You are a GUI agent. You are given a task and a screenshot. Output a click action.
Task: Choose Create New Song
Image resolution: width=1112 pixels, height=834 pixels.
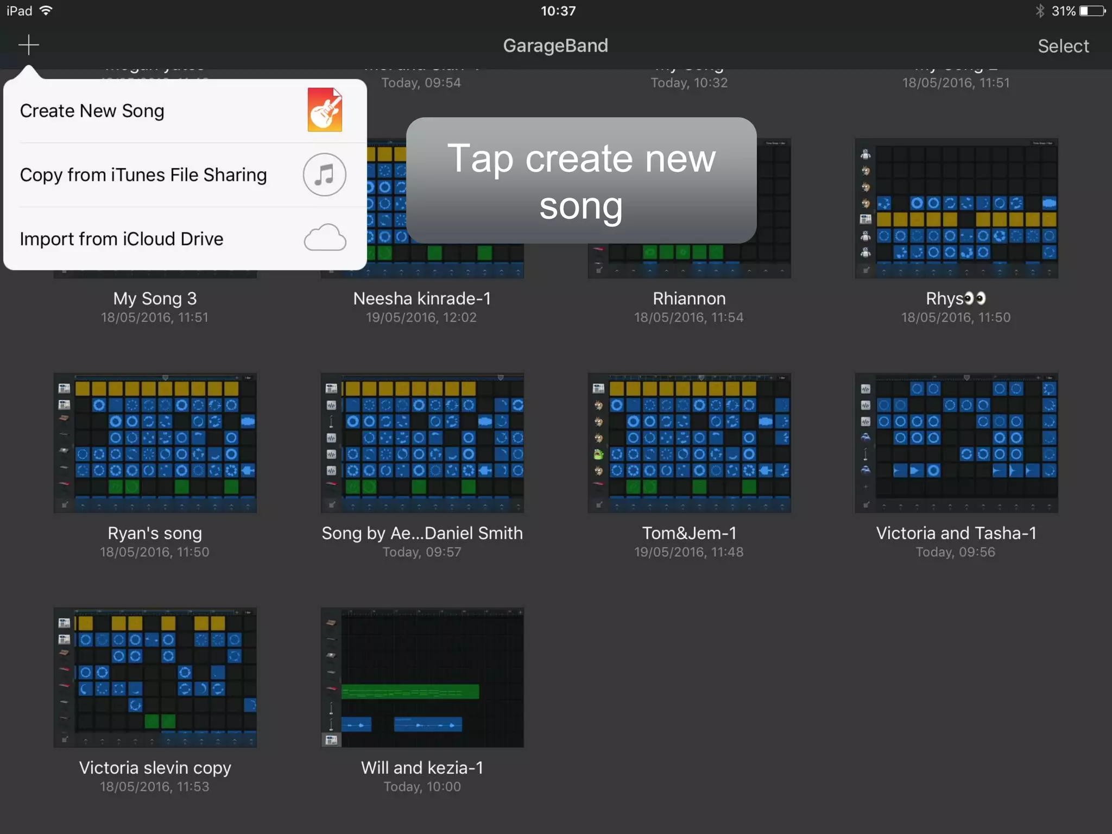[185, 111]
